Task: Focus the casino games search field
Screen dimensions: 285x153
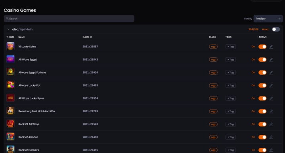Action: (69, 19)
